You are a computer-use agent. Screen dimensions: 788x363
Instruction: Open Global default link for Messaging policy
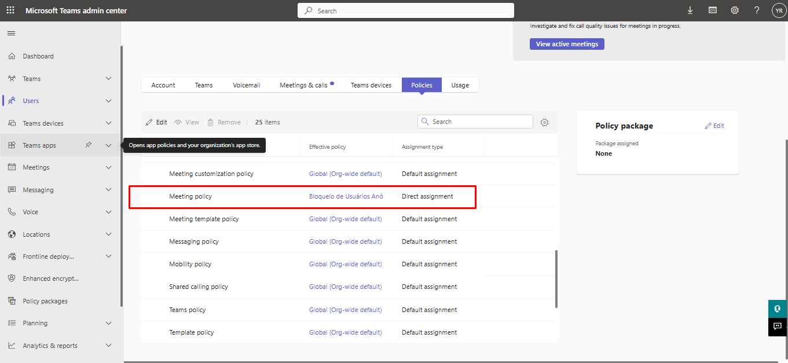coord(346,241)
